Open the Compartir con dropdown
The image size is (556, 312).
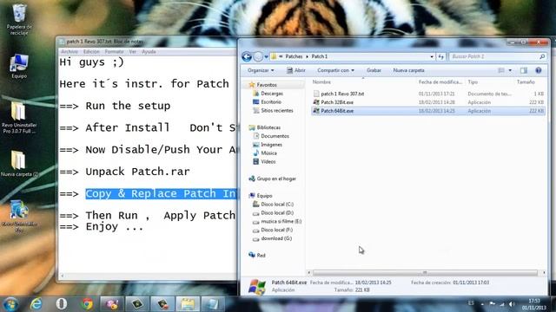coord(335,70)
